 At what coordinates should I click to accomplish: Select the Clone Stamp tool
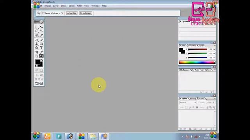pos(37,44)
